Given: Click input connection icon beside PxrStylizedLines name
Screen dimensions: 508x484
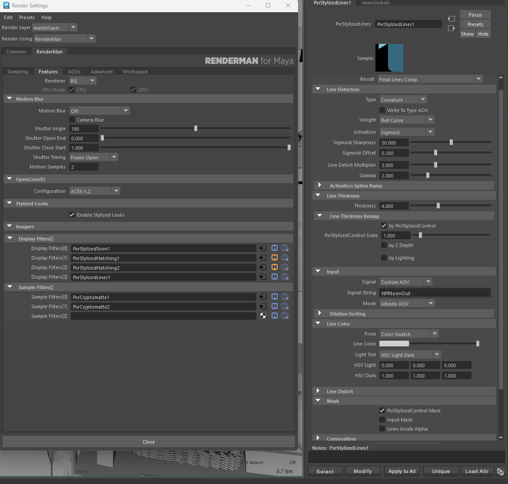Looking at the screenshot, I should 452,19.
